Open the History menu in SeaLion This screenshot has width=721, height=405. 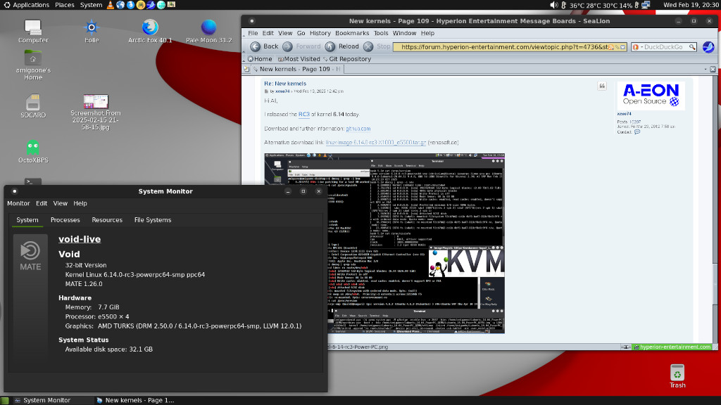click(x=320, y=33)
